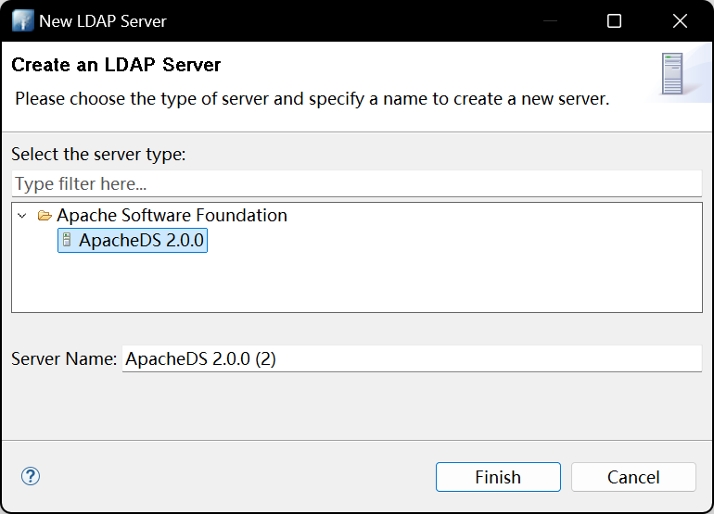
Task: Select ApacheDS 2.0.0 server type
Action: pos(141,241)
